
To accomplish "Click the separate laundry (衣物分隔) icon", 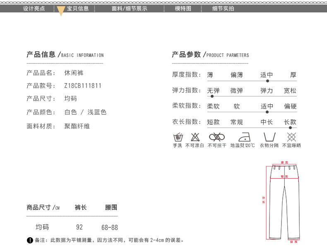I will tap(269, 137).
